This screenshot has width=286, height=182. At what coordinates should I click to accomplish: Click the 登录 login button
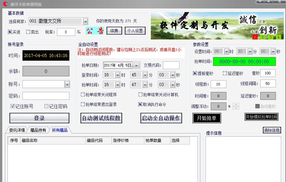(x=39, y=118)
